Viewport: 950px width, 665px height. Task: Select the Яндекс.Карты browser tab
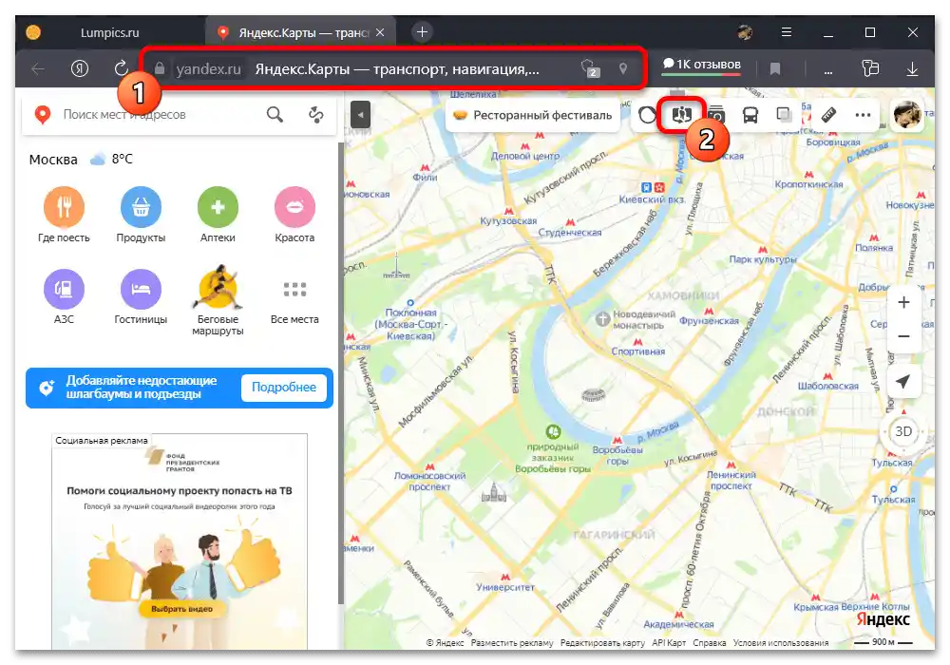pos(300,32)
